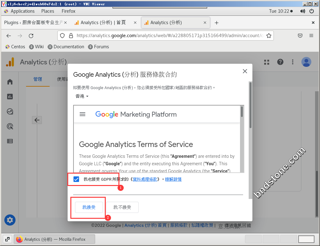Close the active Analytics (分析) tab

tap(205, 23)
